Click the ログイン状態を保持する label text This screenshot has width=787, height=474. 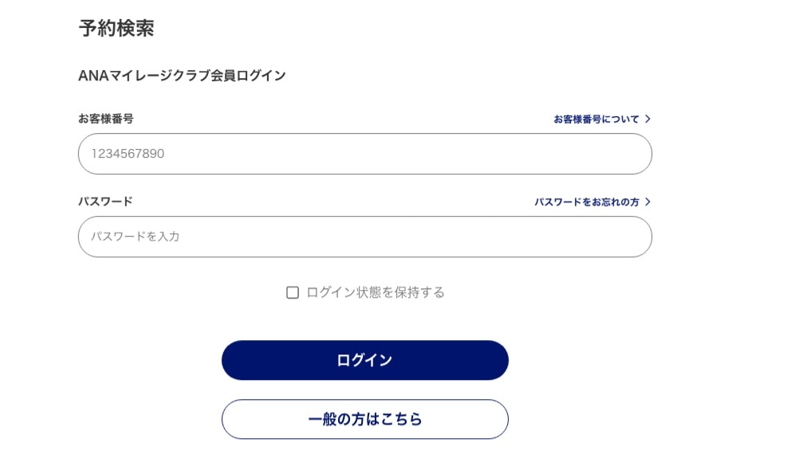pos(376,292)
